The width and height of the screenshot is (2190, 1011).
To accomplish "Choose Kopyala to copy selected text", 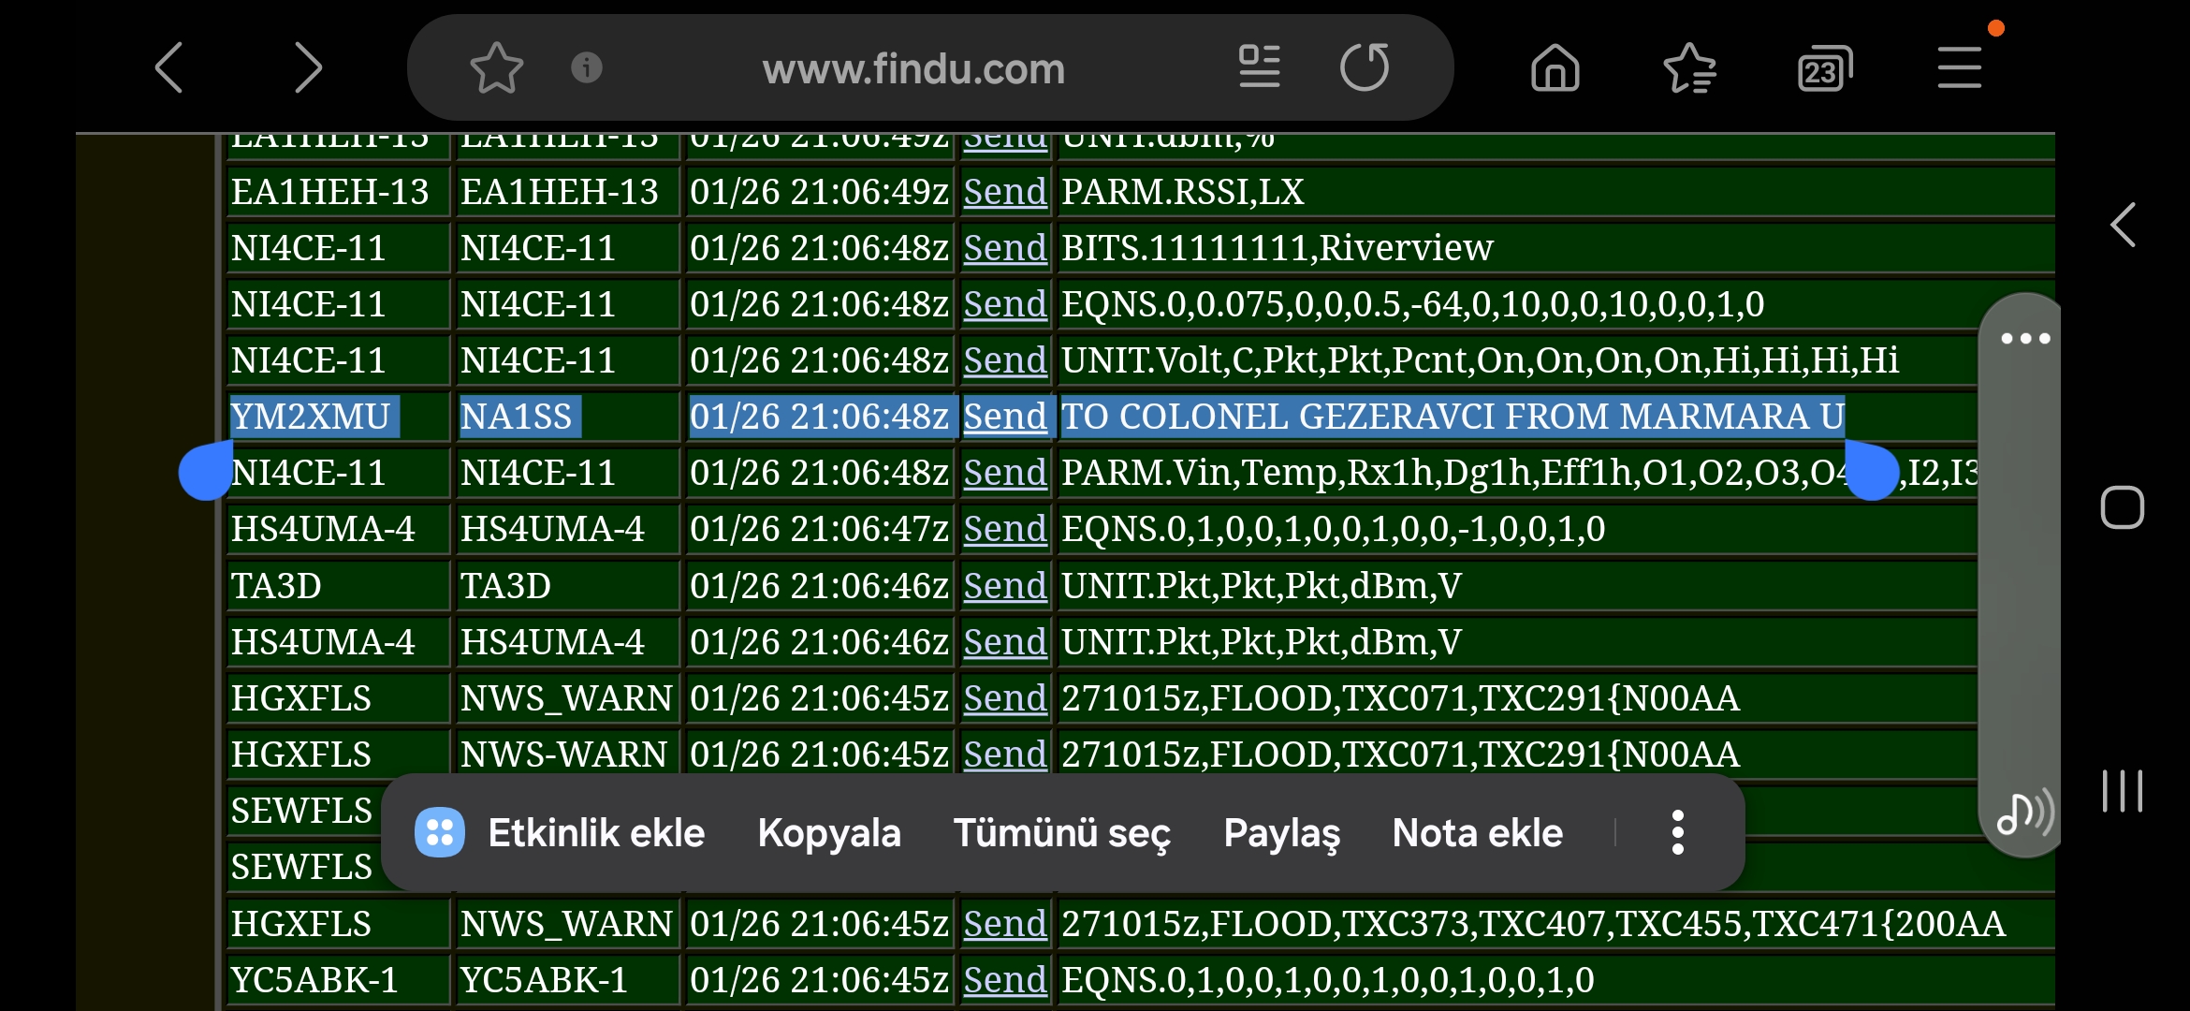I will [829, 833].
